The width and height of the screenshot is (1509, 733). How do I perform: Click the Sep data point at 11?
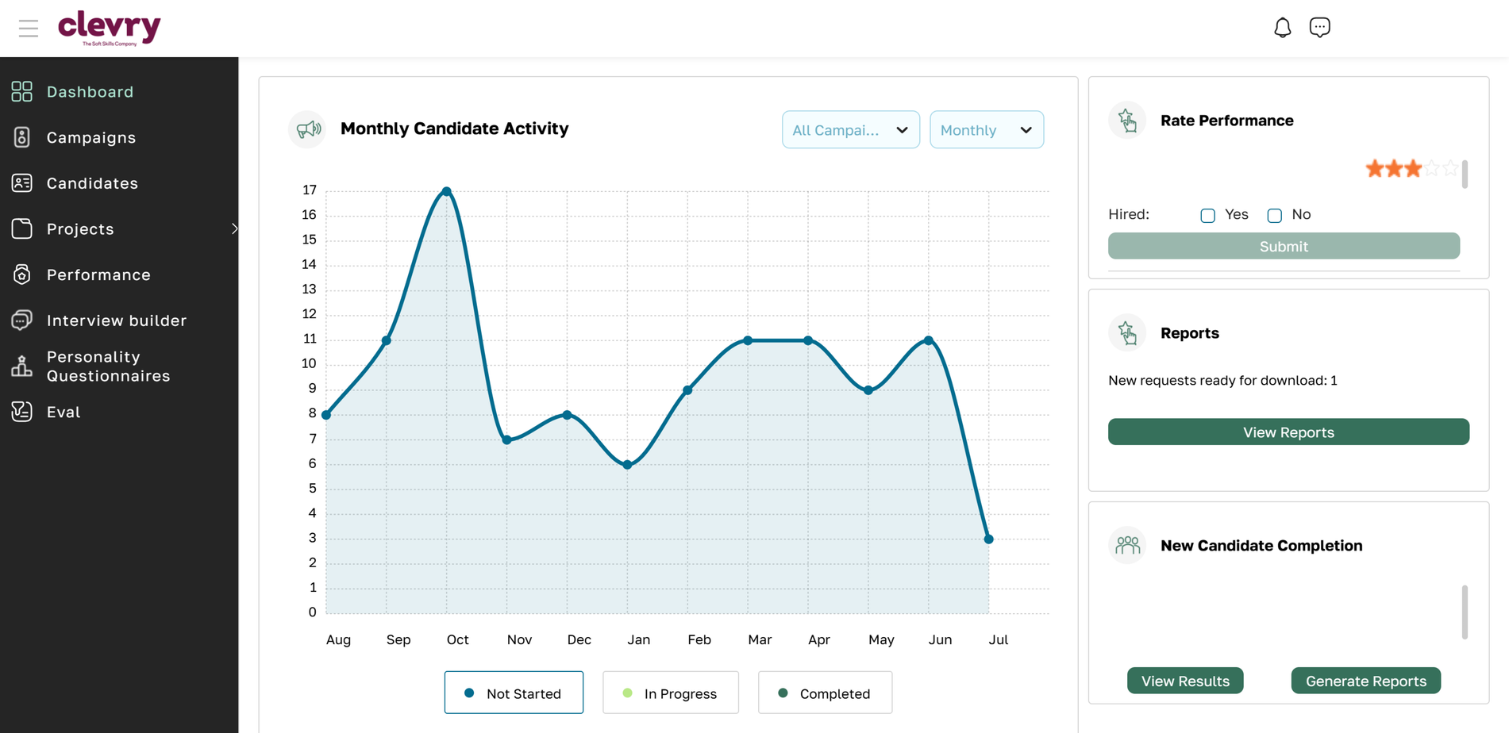point(387,340)
